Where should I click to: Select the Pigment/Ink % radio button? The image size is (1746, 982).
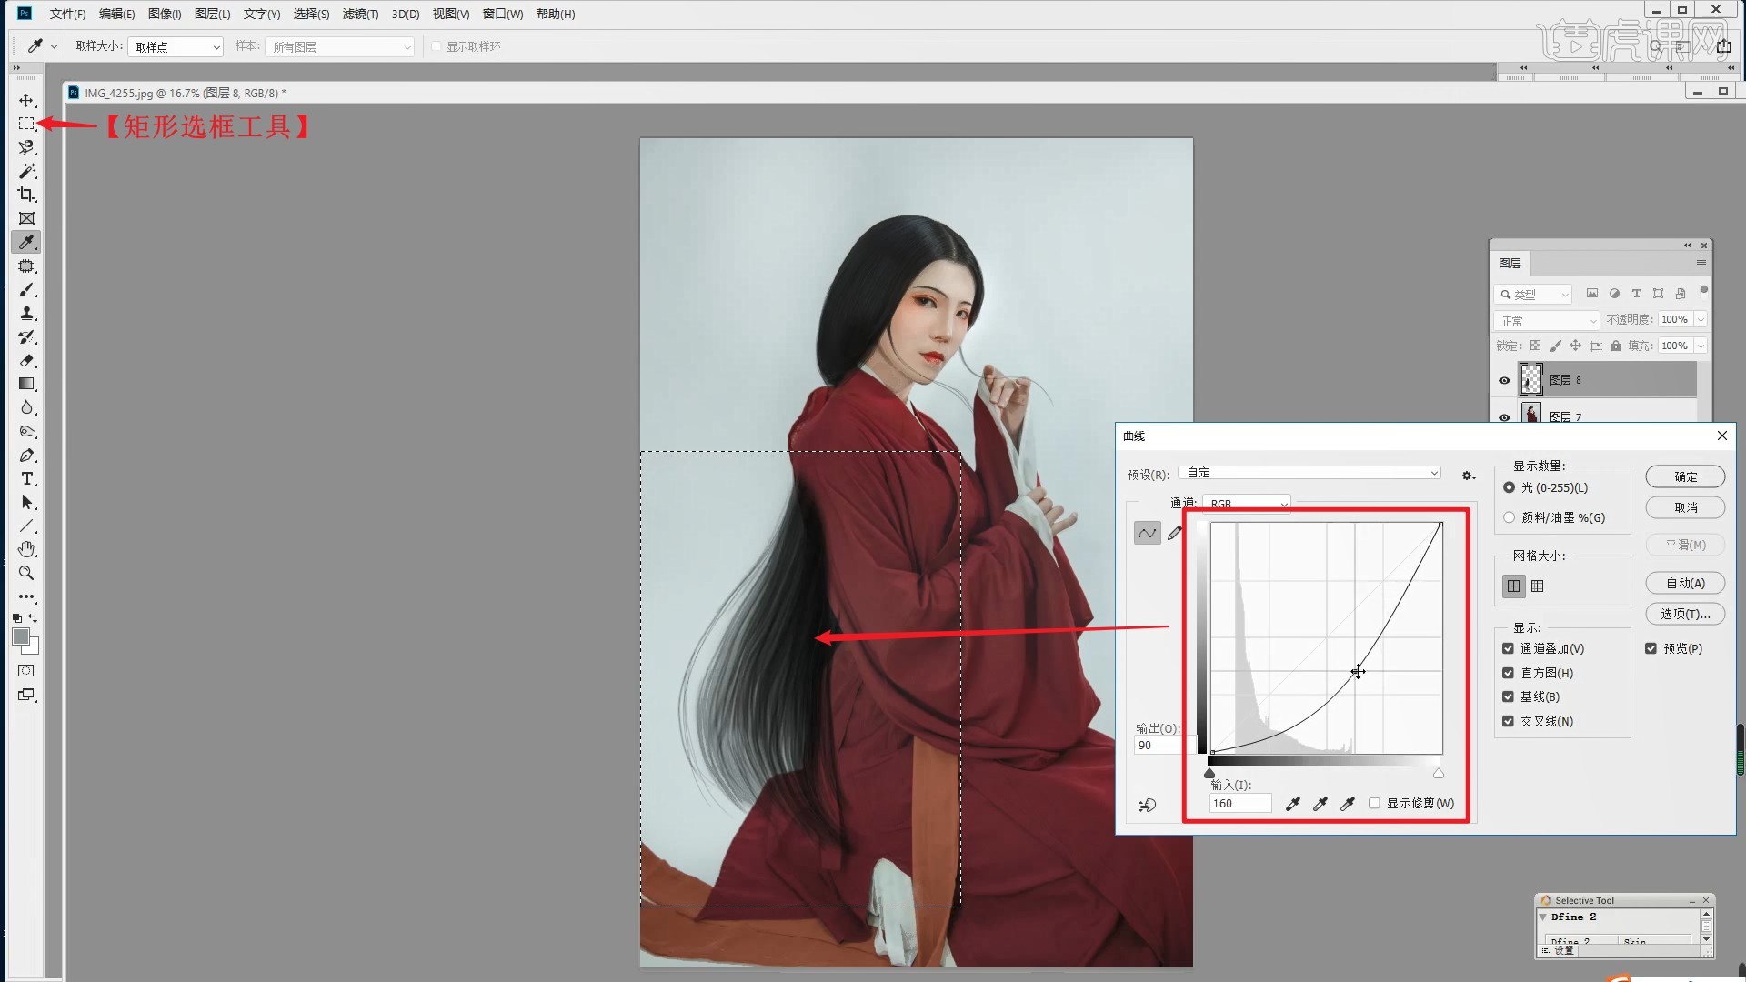(1510, 517)
